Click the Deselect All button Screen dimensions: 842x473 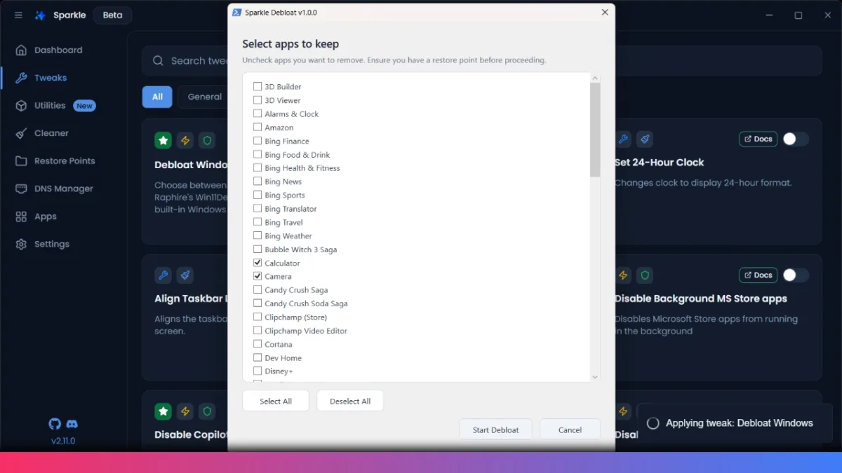point(350,401)
